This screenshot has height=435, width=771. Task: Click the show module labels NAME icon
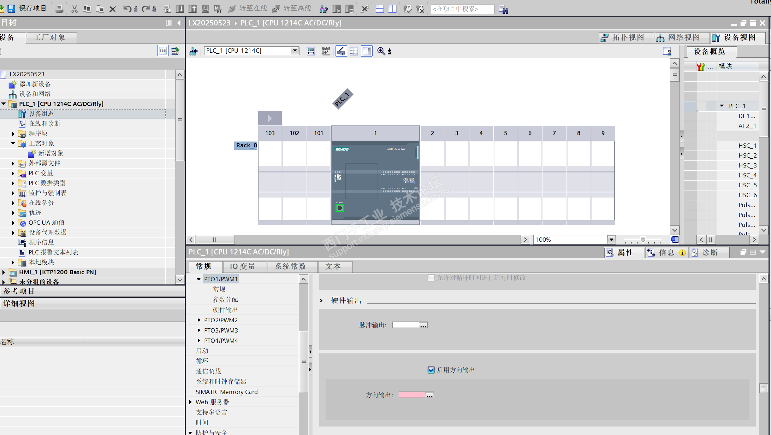click(x=326, y=51)
